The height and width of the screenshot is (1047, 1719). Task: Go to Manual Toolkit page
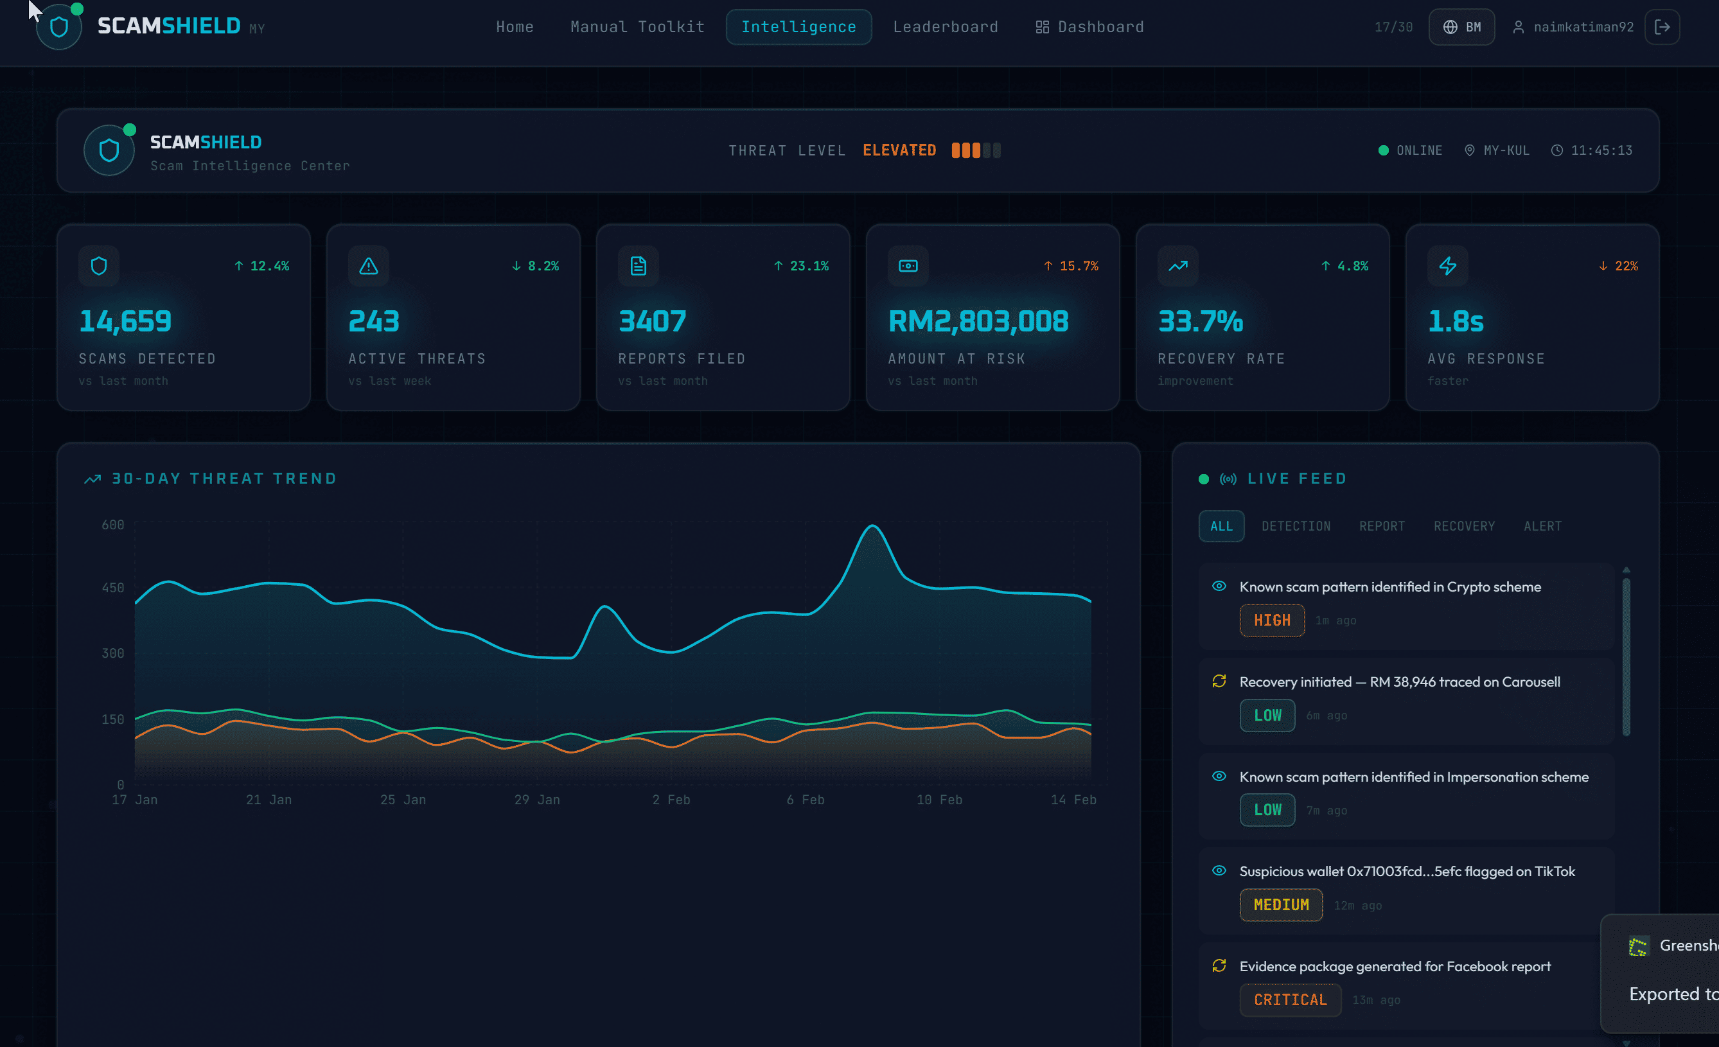pyautogui.click(x=637, y=27)
